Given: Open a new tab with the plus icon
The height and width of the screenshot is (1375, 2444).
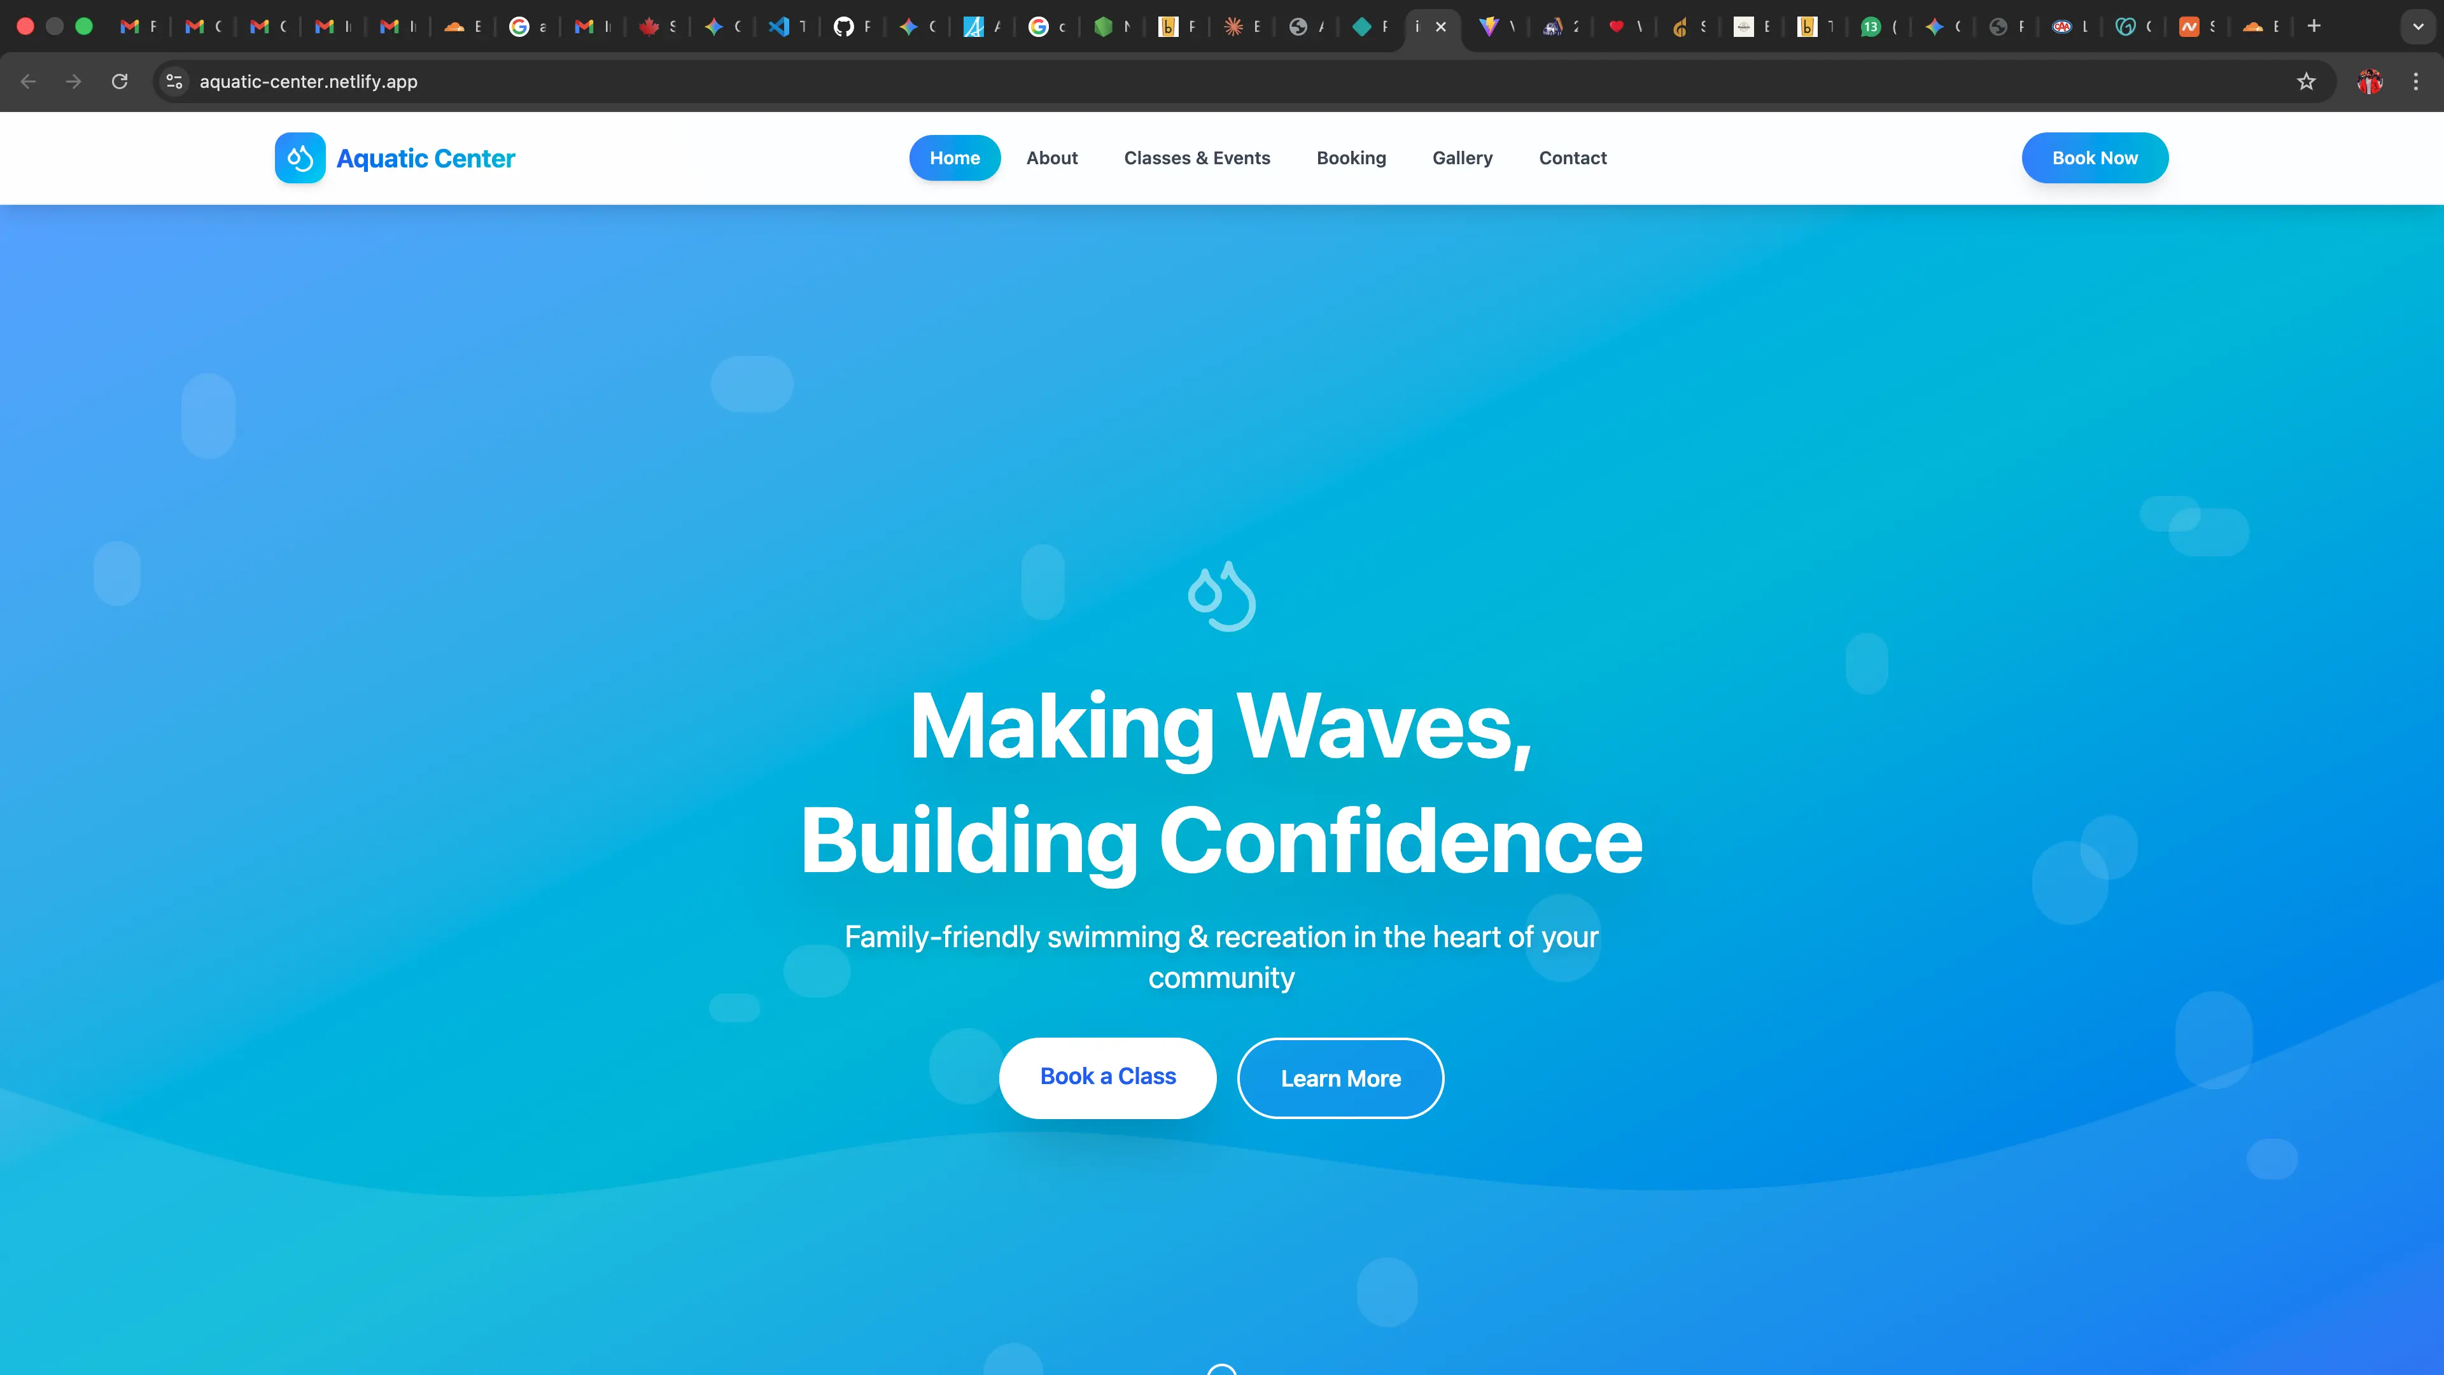Looking at the screenshot, I should point(2314,27).
